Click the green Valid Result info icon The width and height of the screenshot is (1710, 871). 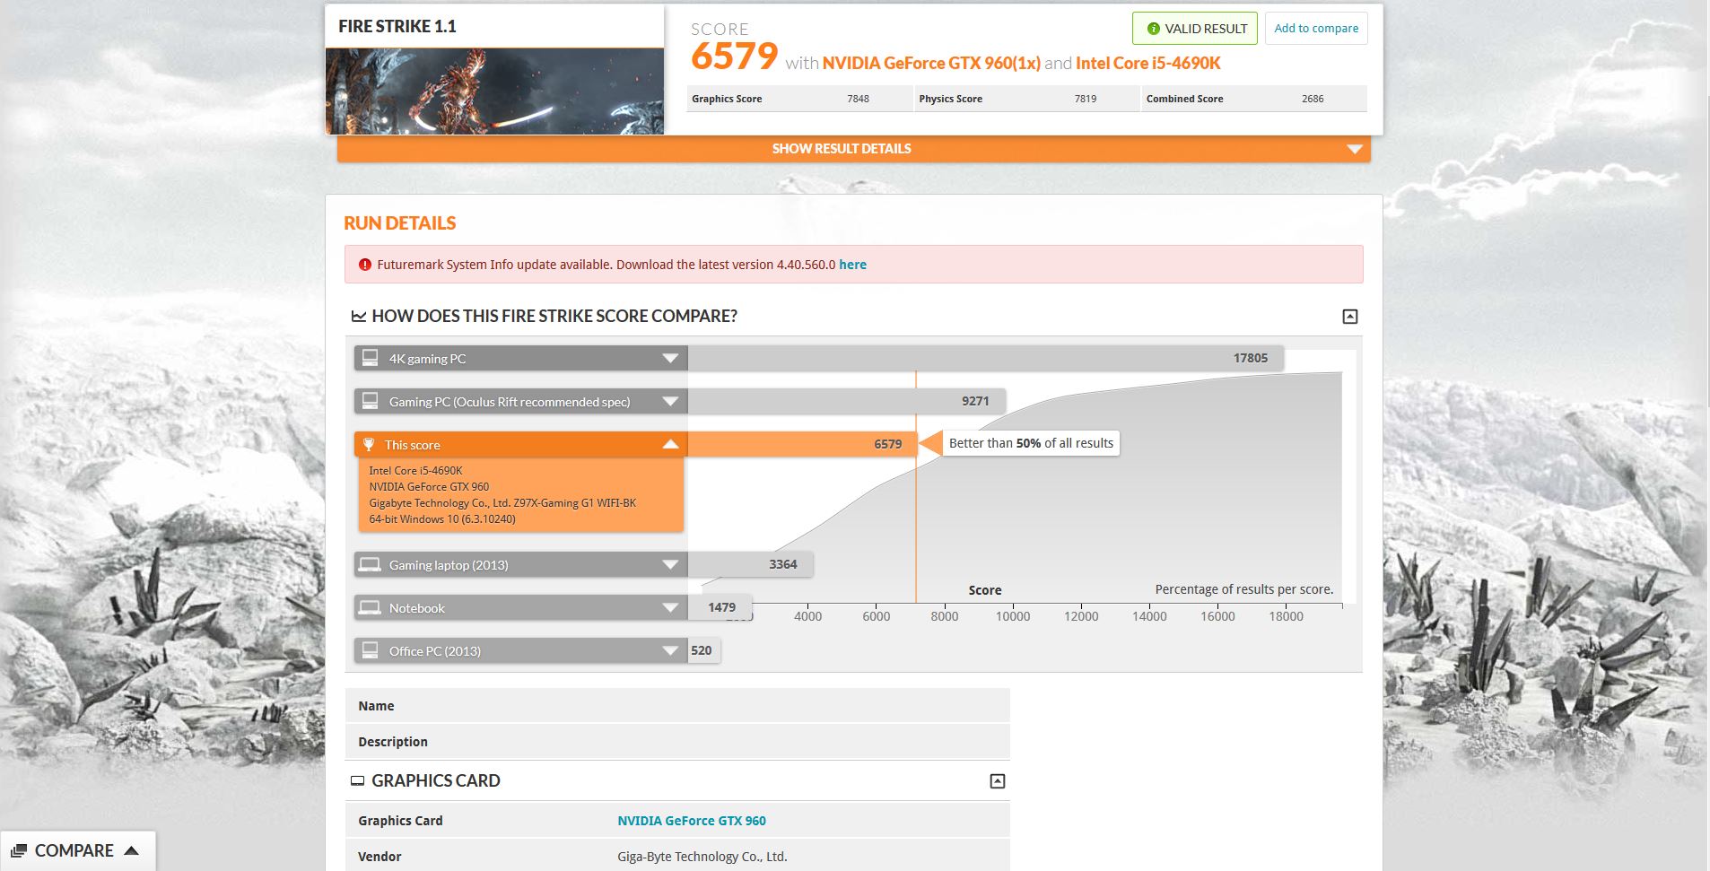1153,29
